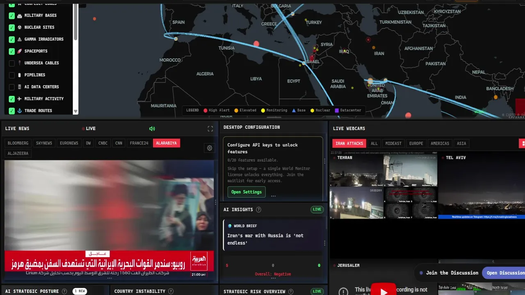This screenshot has width=525, height=295.
Task: Filter webcams by Mideast
Action: point(393,143)
